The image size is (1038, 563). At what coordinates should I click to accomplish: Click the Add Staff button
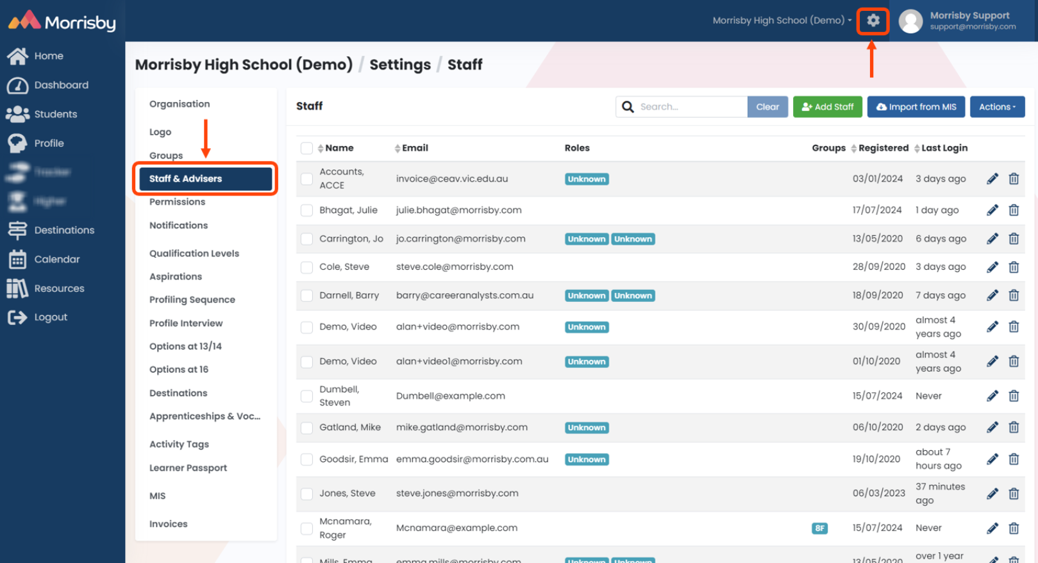(828, 107)
